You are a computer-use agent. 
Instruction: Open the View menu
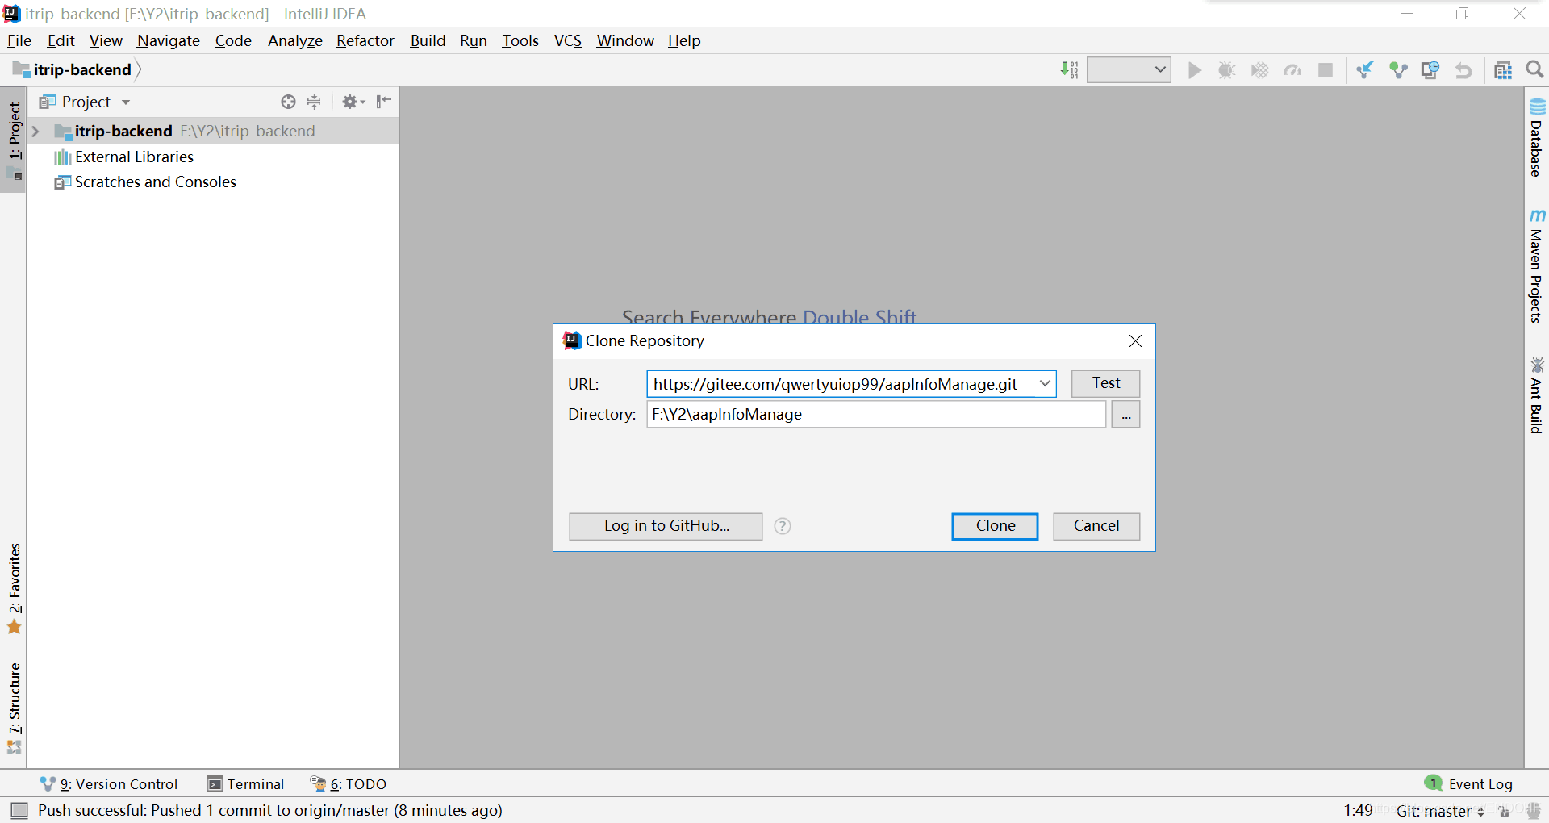(x=106, y=41)
